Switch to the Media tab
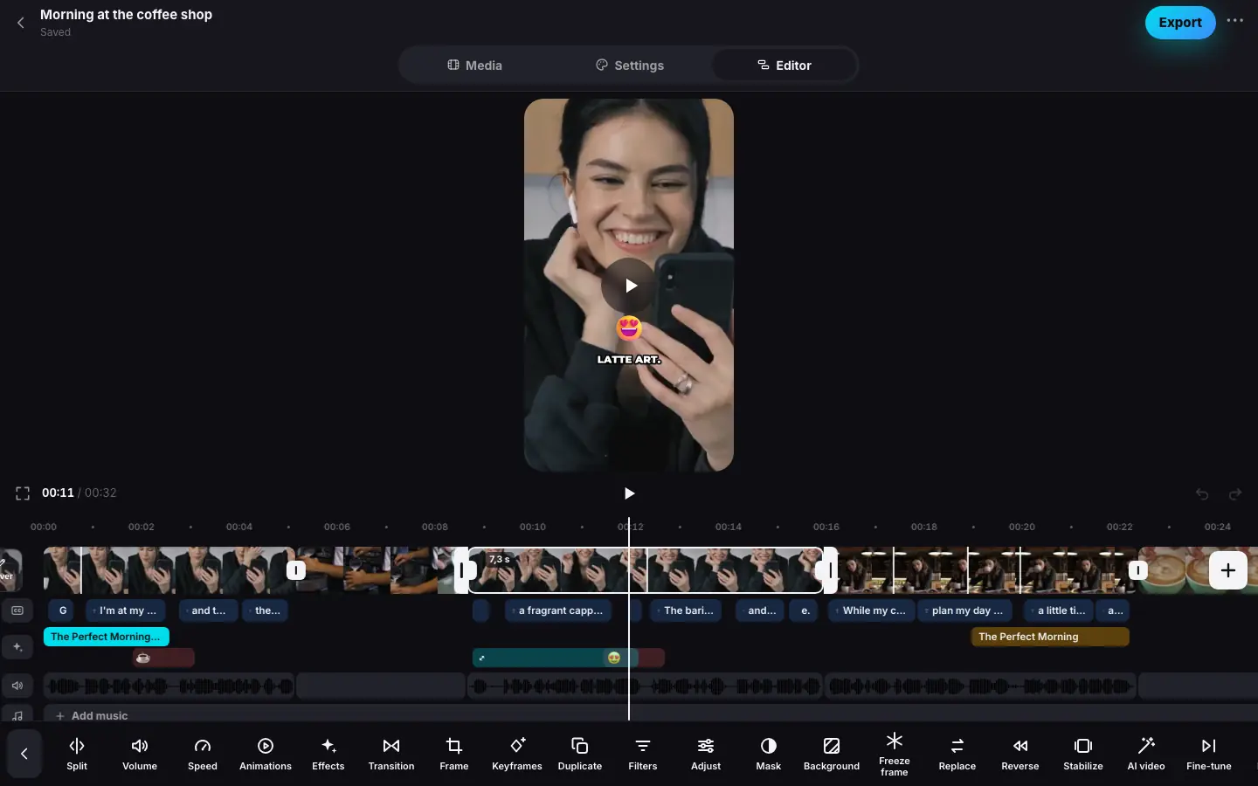This screenshot has height=786, width=1258. tap(474, 65)
